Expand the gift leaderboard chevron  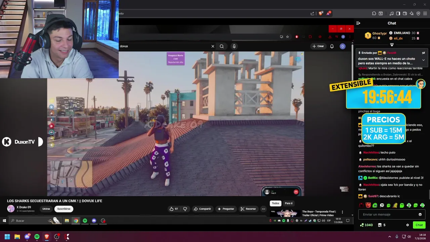coord(392,45)
